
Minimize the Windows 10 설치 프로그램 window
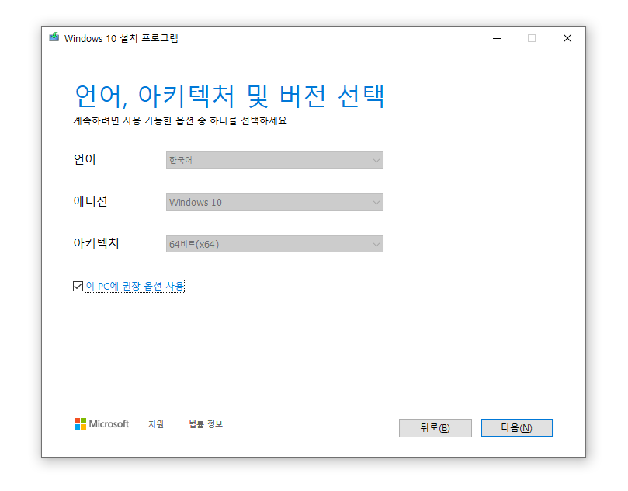[497, 38]
